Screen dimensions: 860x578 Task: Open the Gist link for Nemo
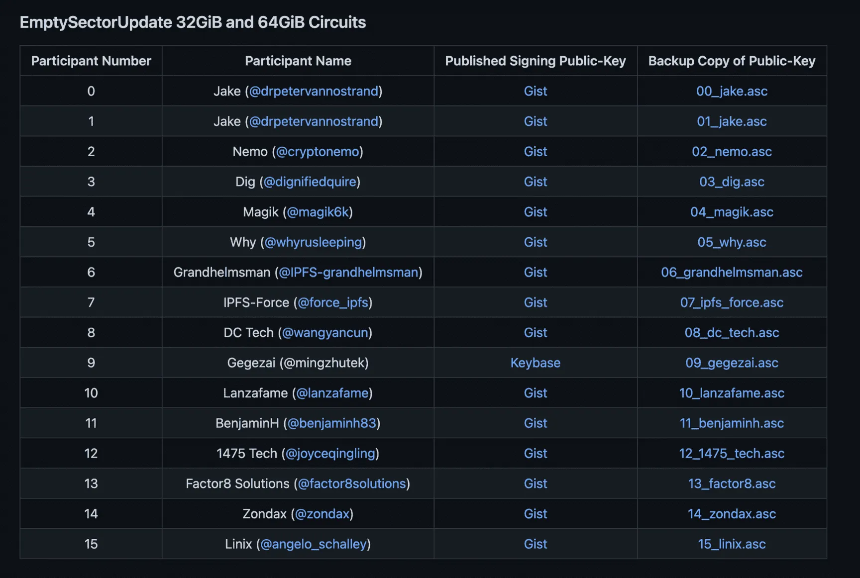(535, 152)
